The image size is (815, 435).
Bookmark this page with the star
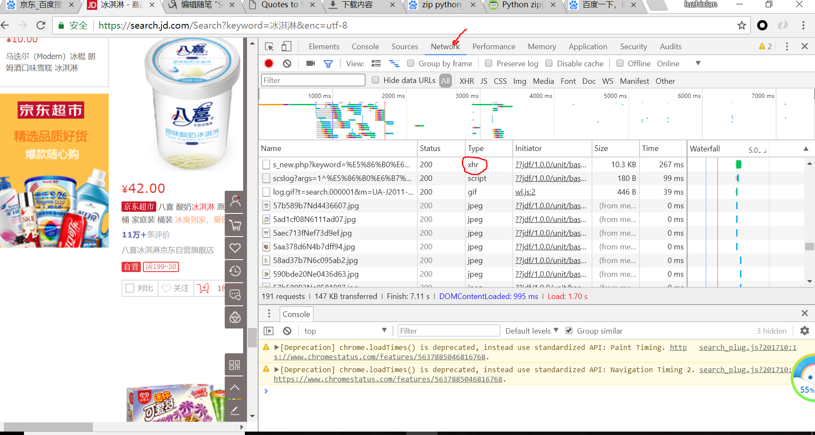click(x=742, y=25)
